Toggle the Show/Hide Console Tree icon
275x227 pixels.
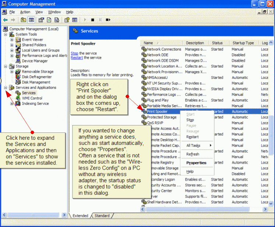[x=31, y=20]
